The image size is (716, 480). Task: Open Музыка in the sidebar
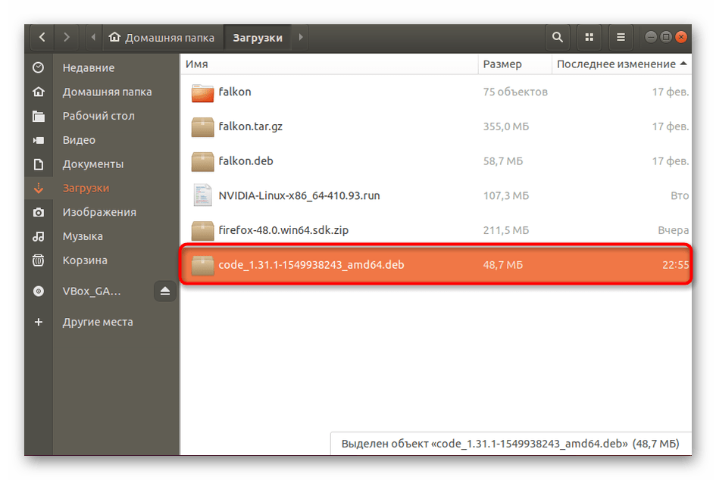102,236
